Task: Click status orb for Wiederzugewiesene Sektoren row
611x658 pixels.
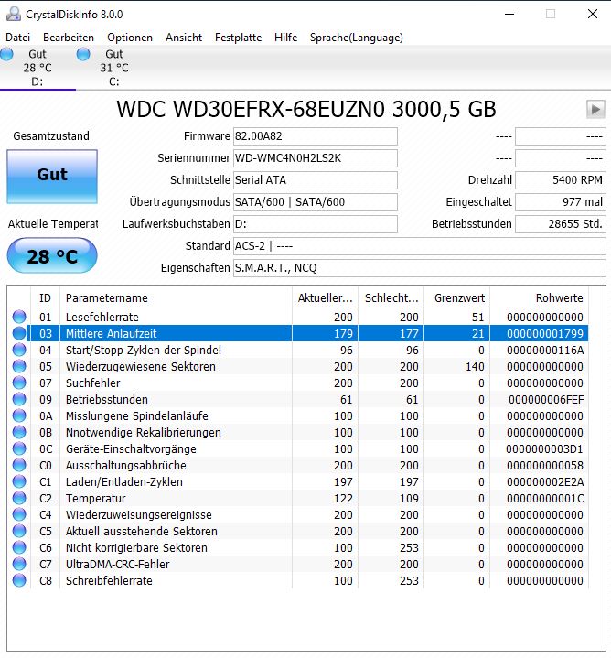Action: [x=19, y=366]
